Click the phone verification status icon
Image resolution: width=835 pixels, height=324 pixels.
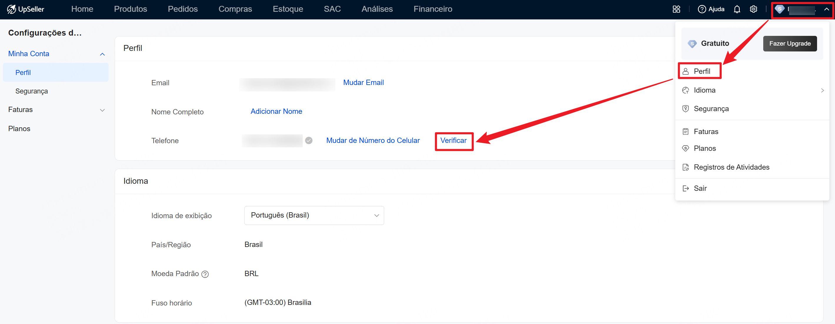[x=309, y=140]
